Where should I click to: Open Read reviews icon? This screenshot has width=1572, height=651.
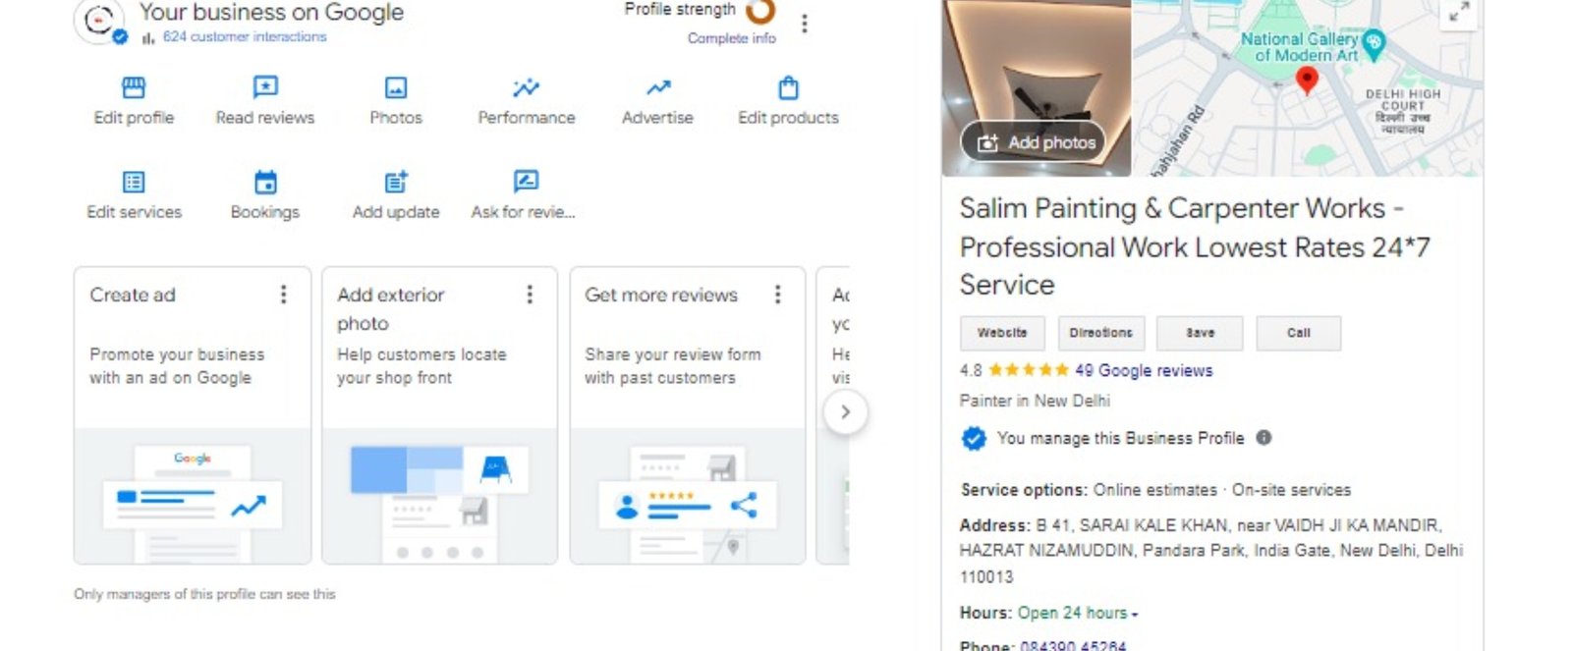pos(265,88)
